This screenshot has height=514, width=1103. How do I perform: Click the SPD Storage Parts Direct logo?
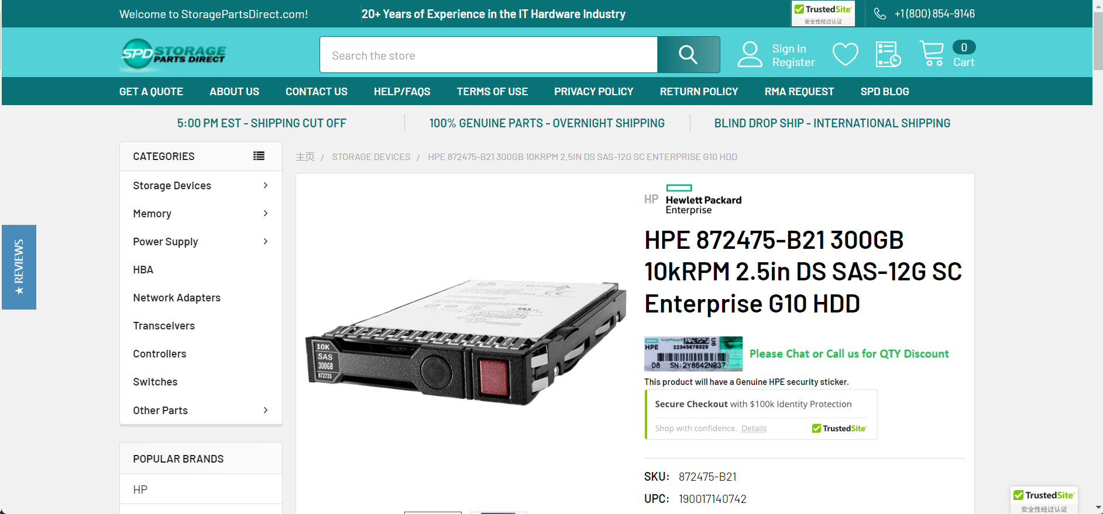tap(173, 55)
